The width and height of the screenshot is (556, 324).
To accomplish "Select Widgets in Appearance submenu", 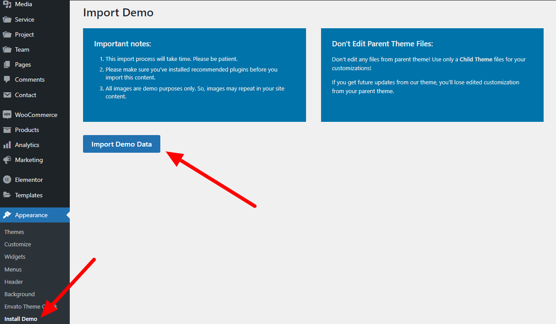I will click(15, 256).
